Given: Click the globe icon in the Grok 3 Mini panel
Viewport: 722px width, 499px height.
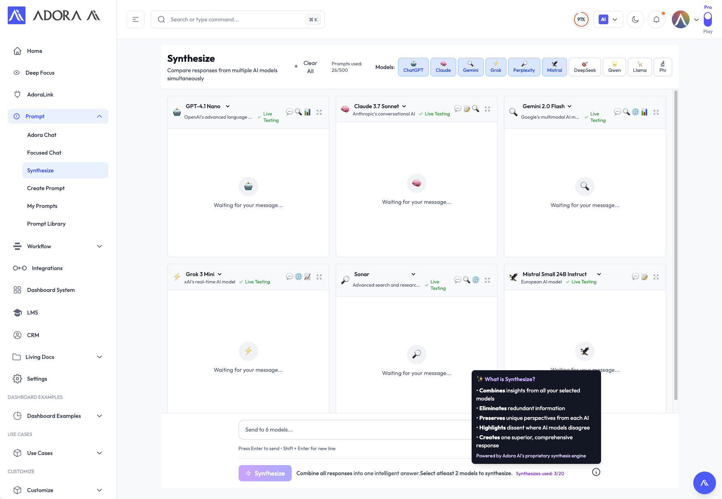Looking at the screenshot, I should (299, 277).
